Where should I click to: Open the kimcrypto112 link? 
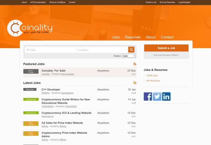tap(48, 116)
